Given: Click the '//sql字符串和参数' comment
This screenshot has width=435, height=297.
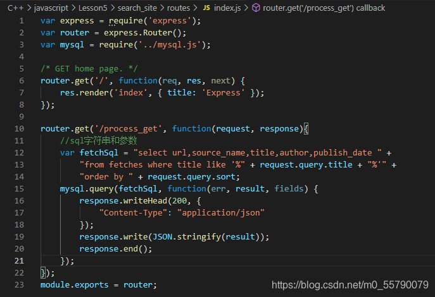Looking at the screenshot, I should (x=99, y=141).
